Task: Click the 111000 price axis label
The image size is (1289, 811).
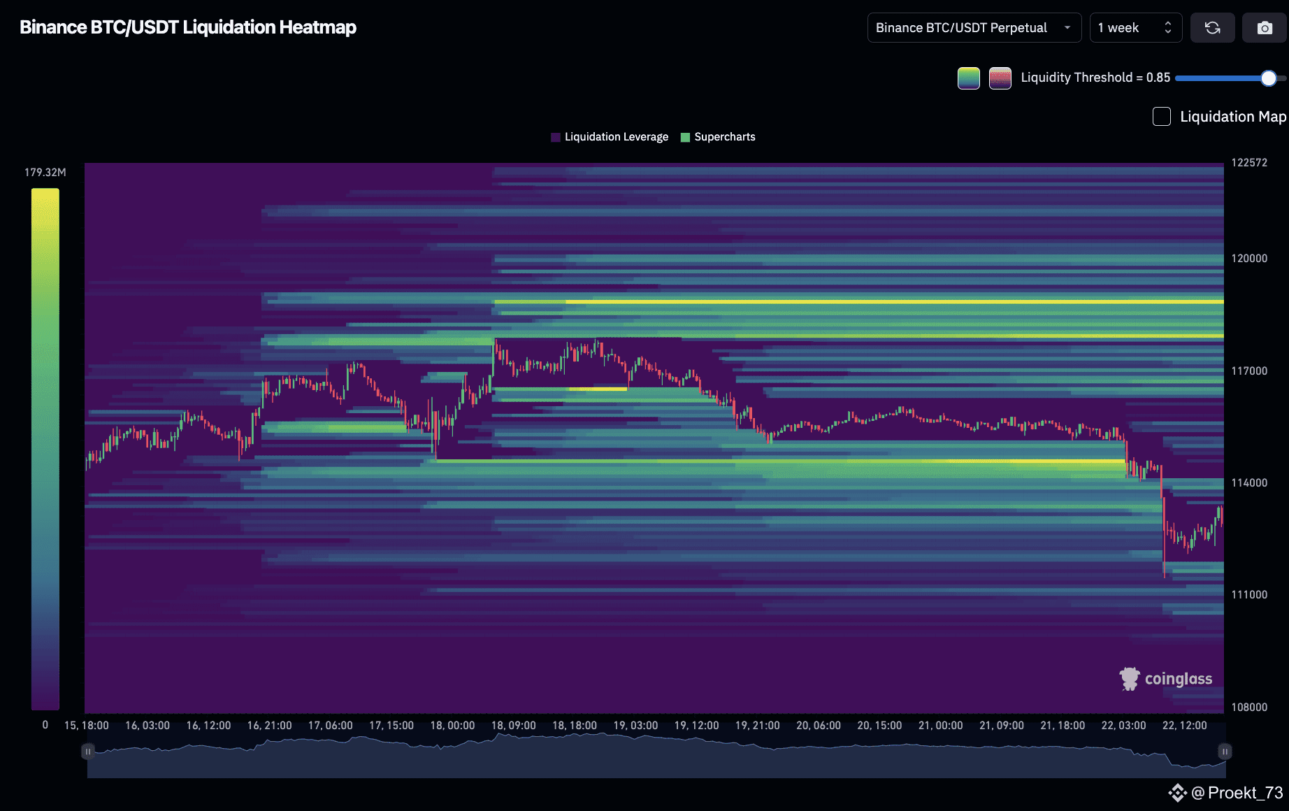Action: click(1249, 595)
